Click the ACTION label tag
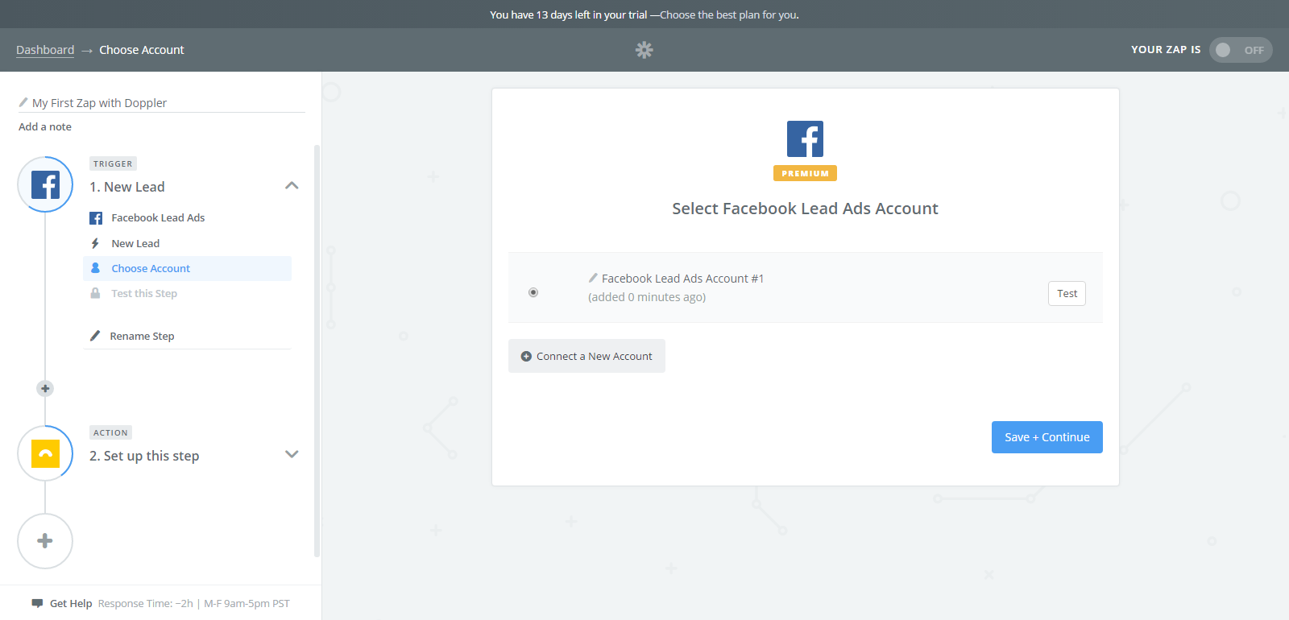 click(110, 432)
